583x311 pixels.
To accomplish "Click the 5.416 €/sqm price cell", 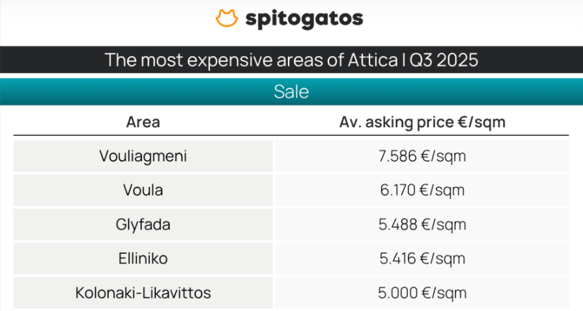I will click(422, 259).
